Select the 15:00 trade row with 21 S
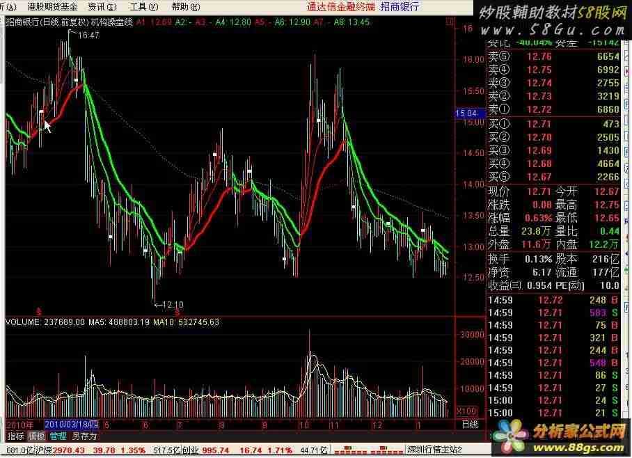Viewport: 632px width, 458px height. 553,413
